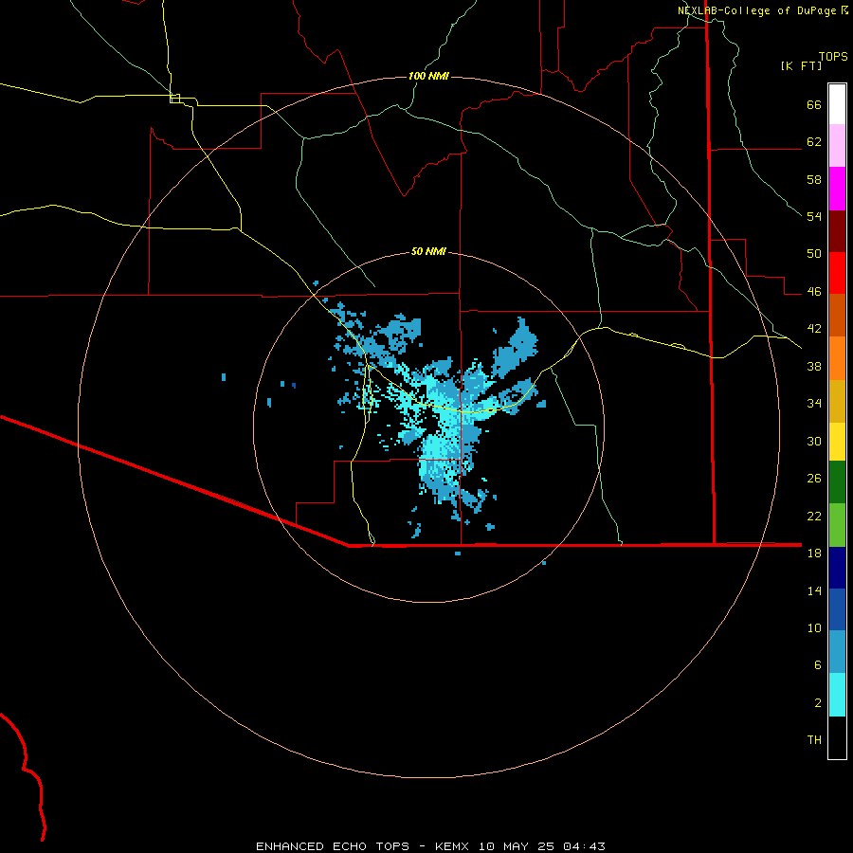Screen dimensions: 853x853
Task: Select the 2 scale value
Action: click(x=818, y=703)
